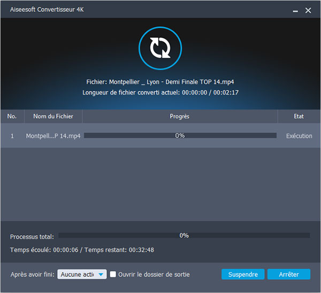Stop conversion with the Arrêter button
Image resolution: width=321 pixels, height=293 pixels.
288,274
